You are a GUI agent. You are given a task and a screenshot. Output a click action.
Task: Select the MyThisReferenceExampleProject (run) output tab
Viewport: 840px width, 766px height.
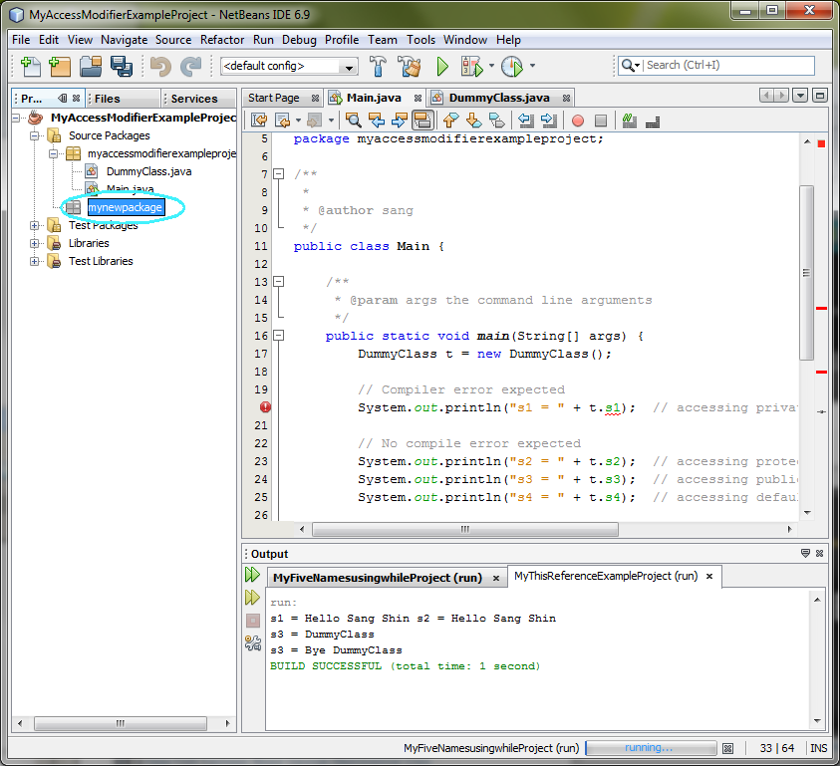tap(606, 576)
